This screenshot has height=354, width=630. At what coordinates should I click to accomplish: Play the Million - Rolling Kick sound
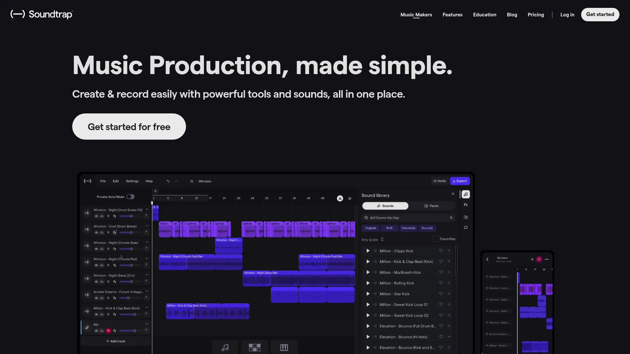coord(368,283)
